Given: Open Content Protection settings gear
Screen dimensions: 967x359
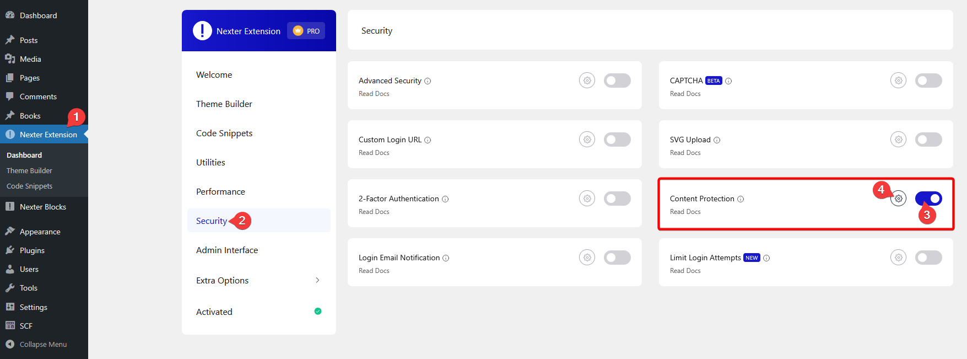Looking at the screenshot, I should pos(898,199).
